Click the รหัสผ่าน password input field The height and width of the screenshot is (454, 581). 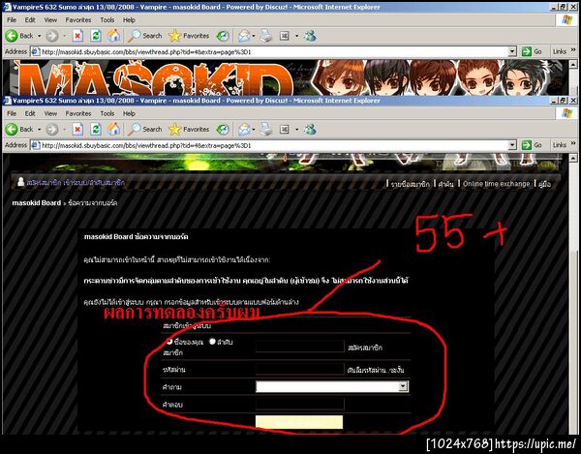point(300,369)
